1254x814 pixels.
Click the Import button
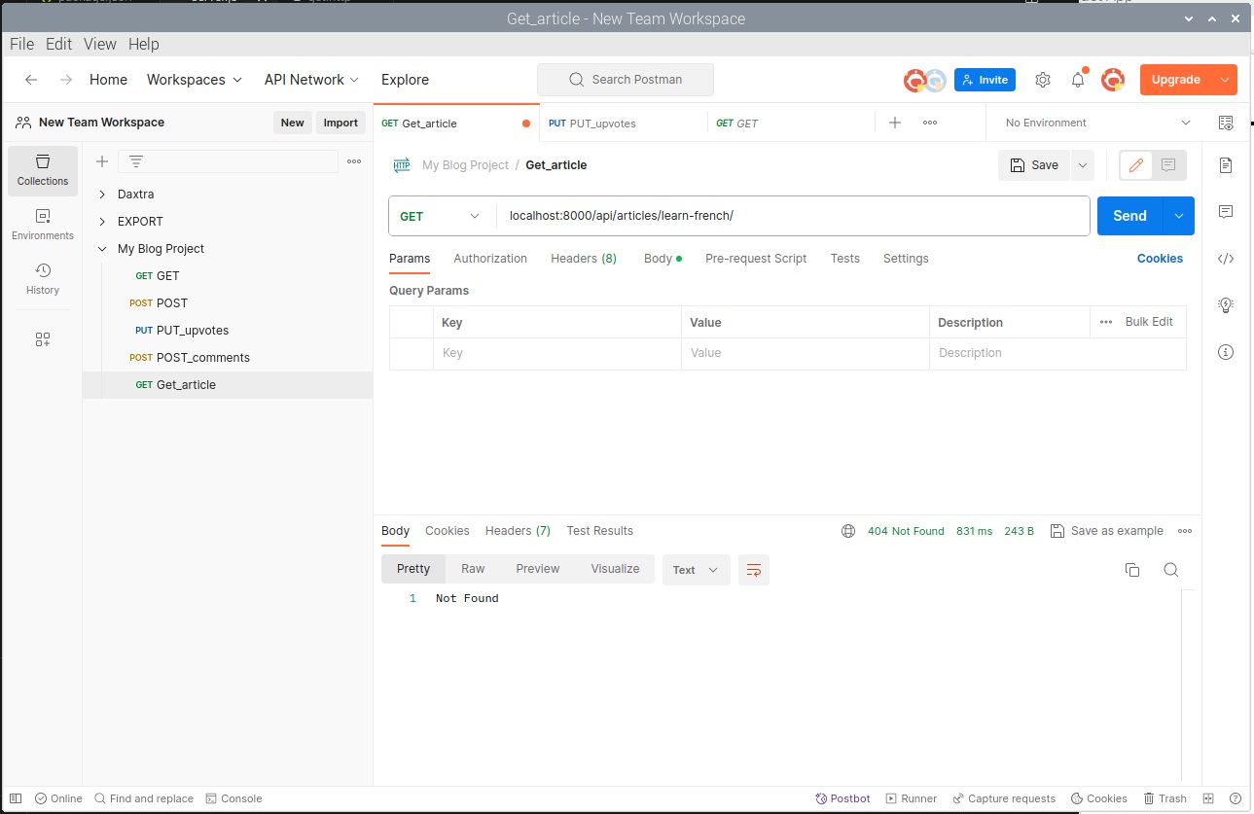340,123
